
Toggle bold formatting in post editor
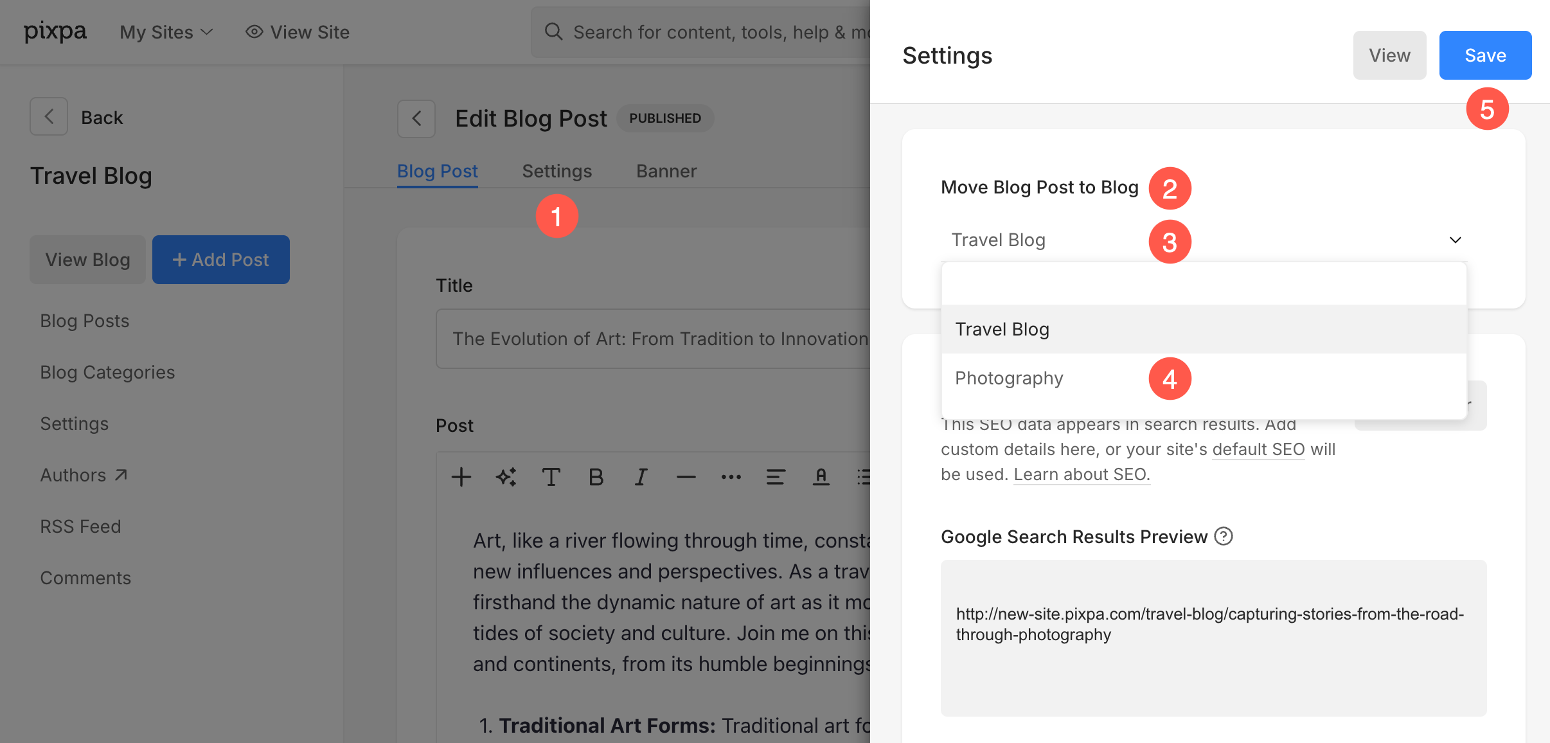(596, 477)
